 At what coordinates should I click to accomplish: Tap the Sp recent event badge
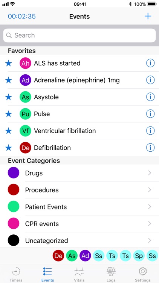click(x=139, y=255)
